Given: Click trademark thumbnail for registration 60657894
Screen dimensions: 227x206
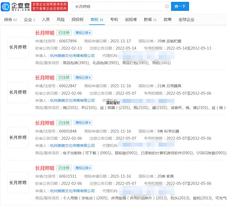Looking at the screenshot, I should point(18,47).
